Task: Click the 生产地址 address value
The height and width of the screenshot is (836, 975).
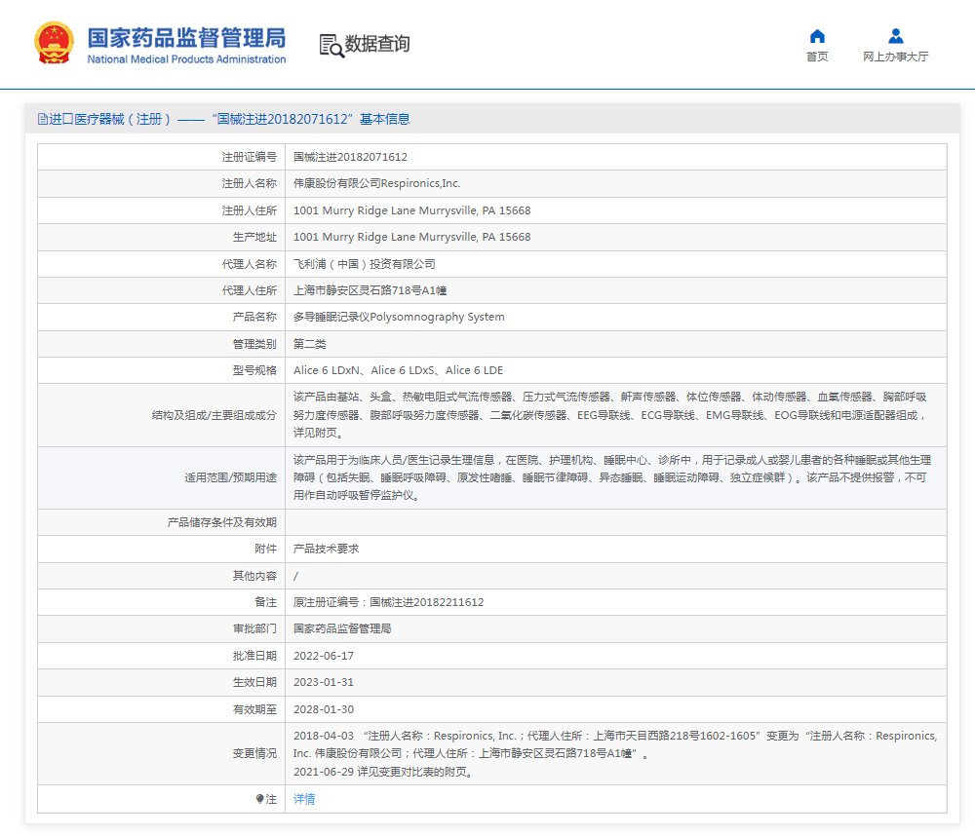Action: pos(411,237)
